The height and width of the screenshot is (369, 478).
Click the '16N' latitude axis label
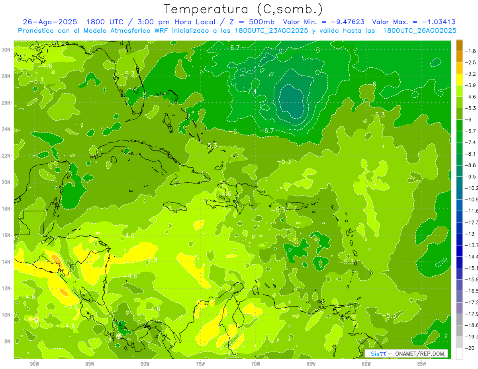tap(7, 235)
